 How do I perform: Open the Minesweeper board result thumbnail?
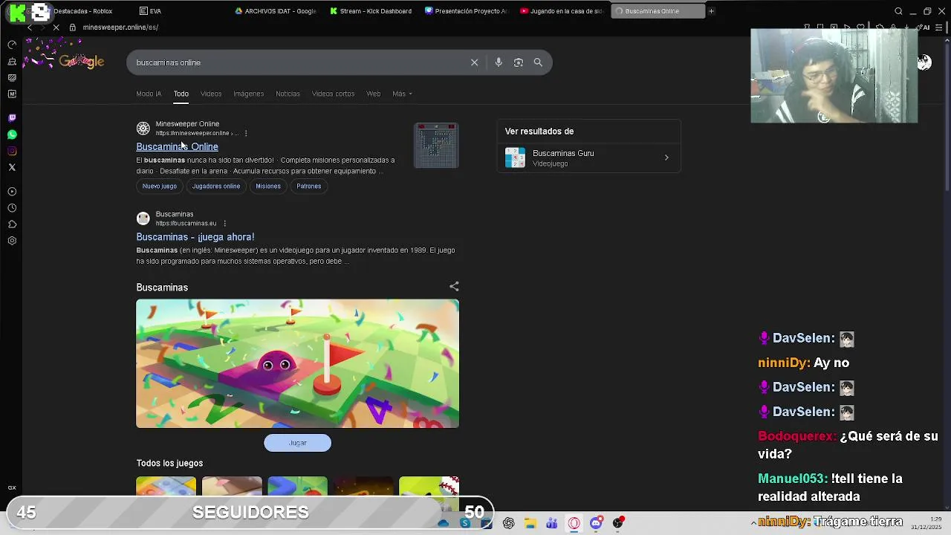tap(436, 145)
